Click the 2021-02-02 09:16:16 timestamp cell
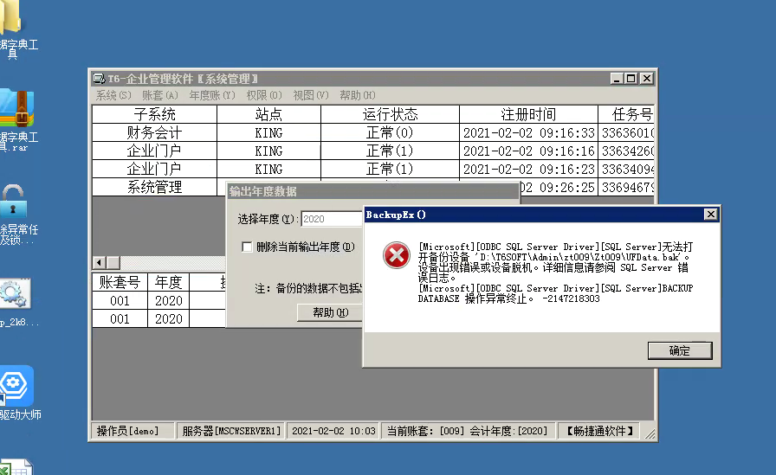Screen dimensions: 776x475 point(528,151)
